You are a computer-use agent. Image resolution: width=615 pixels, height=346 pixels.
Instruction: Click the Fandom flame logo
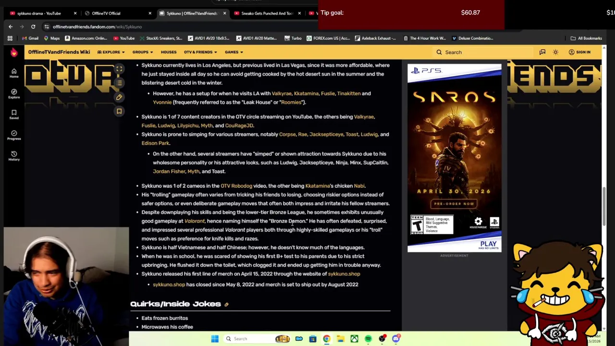pos(14,52)
